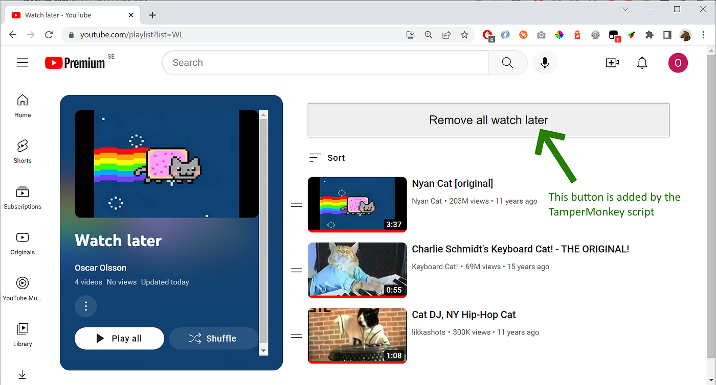716x385 pixels.
Task: Grab the drag handle for Cat DJ
Action: tap(297, 336)
